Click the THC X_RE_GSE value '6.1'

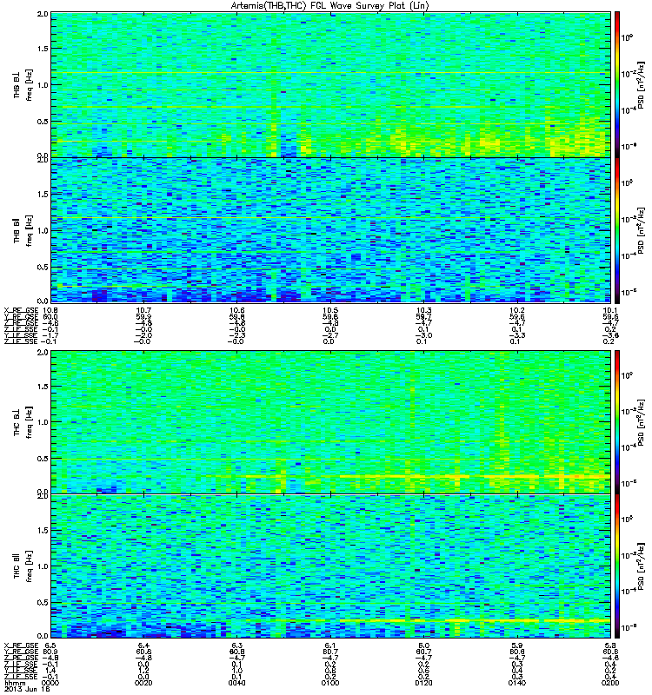pos(330,645)
